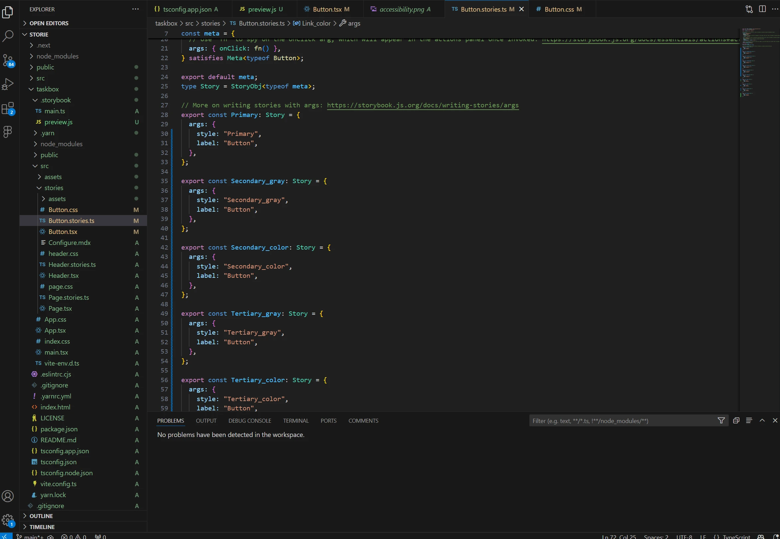This screenshot has width=780, height=539.
Task: Open Button.css in the file tree
Action: [x=83, y=210]
